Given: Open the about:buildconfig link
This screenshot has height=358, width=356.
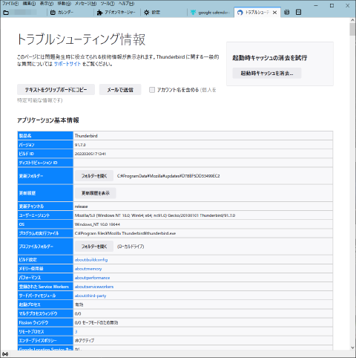Looking at the screenshot, I should click(91, 260).
